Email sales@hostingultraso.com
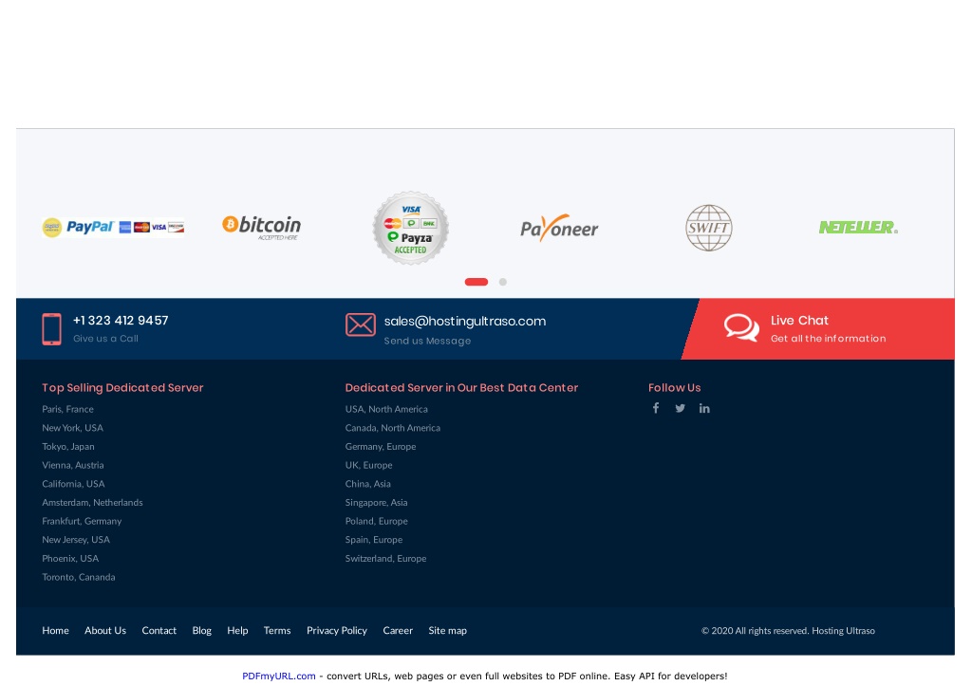972x686 pixels. pyautogui.click(x=465, y=321)
